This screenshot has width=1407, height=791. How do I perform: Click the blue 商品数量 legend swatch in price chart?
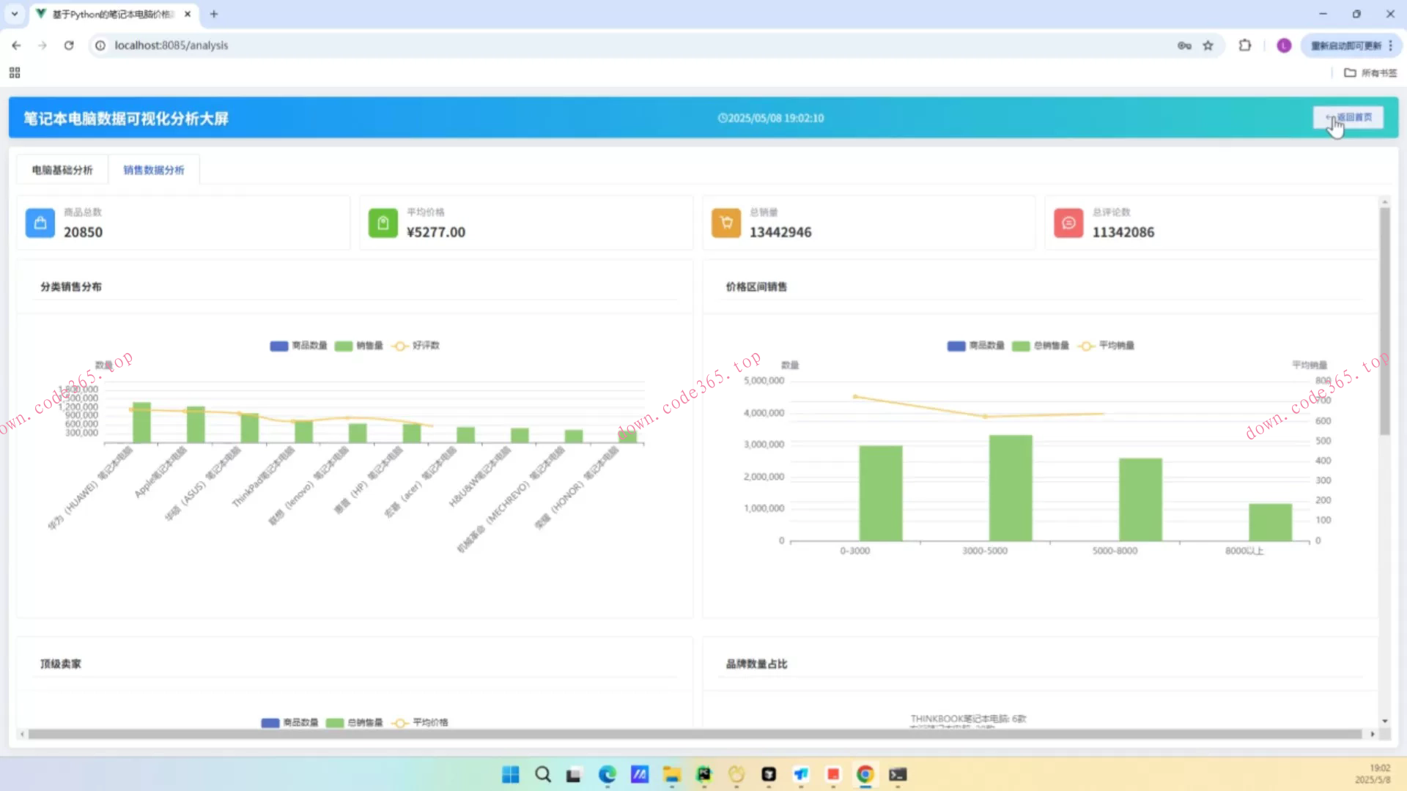[x=956, y=346]
